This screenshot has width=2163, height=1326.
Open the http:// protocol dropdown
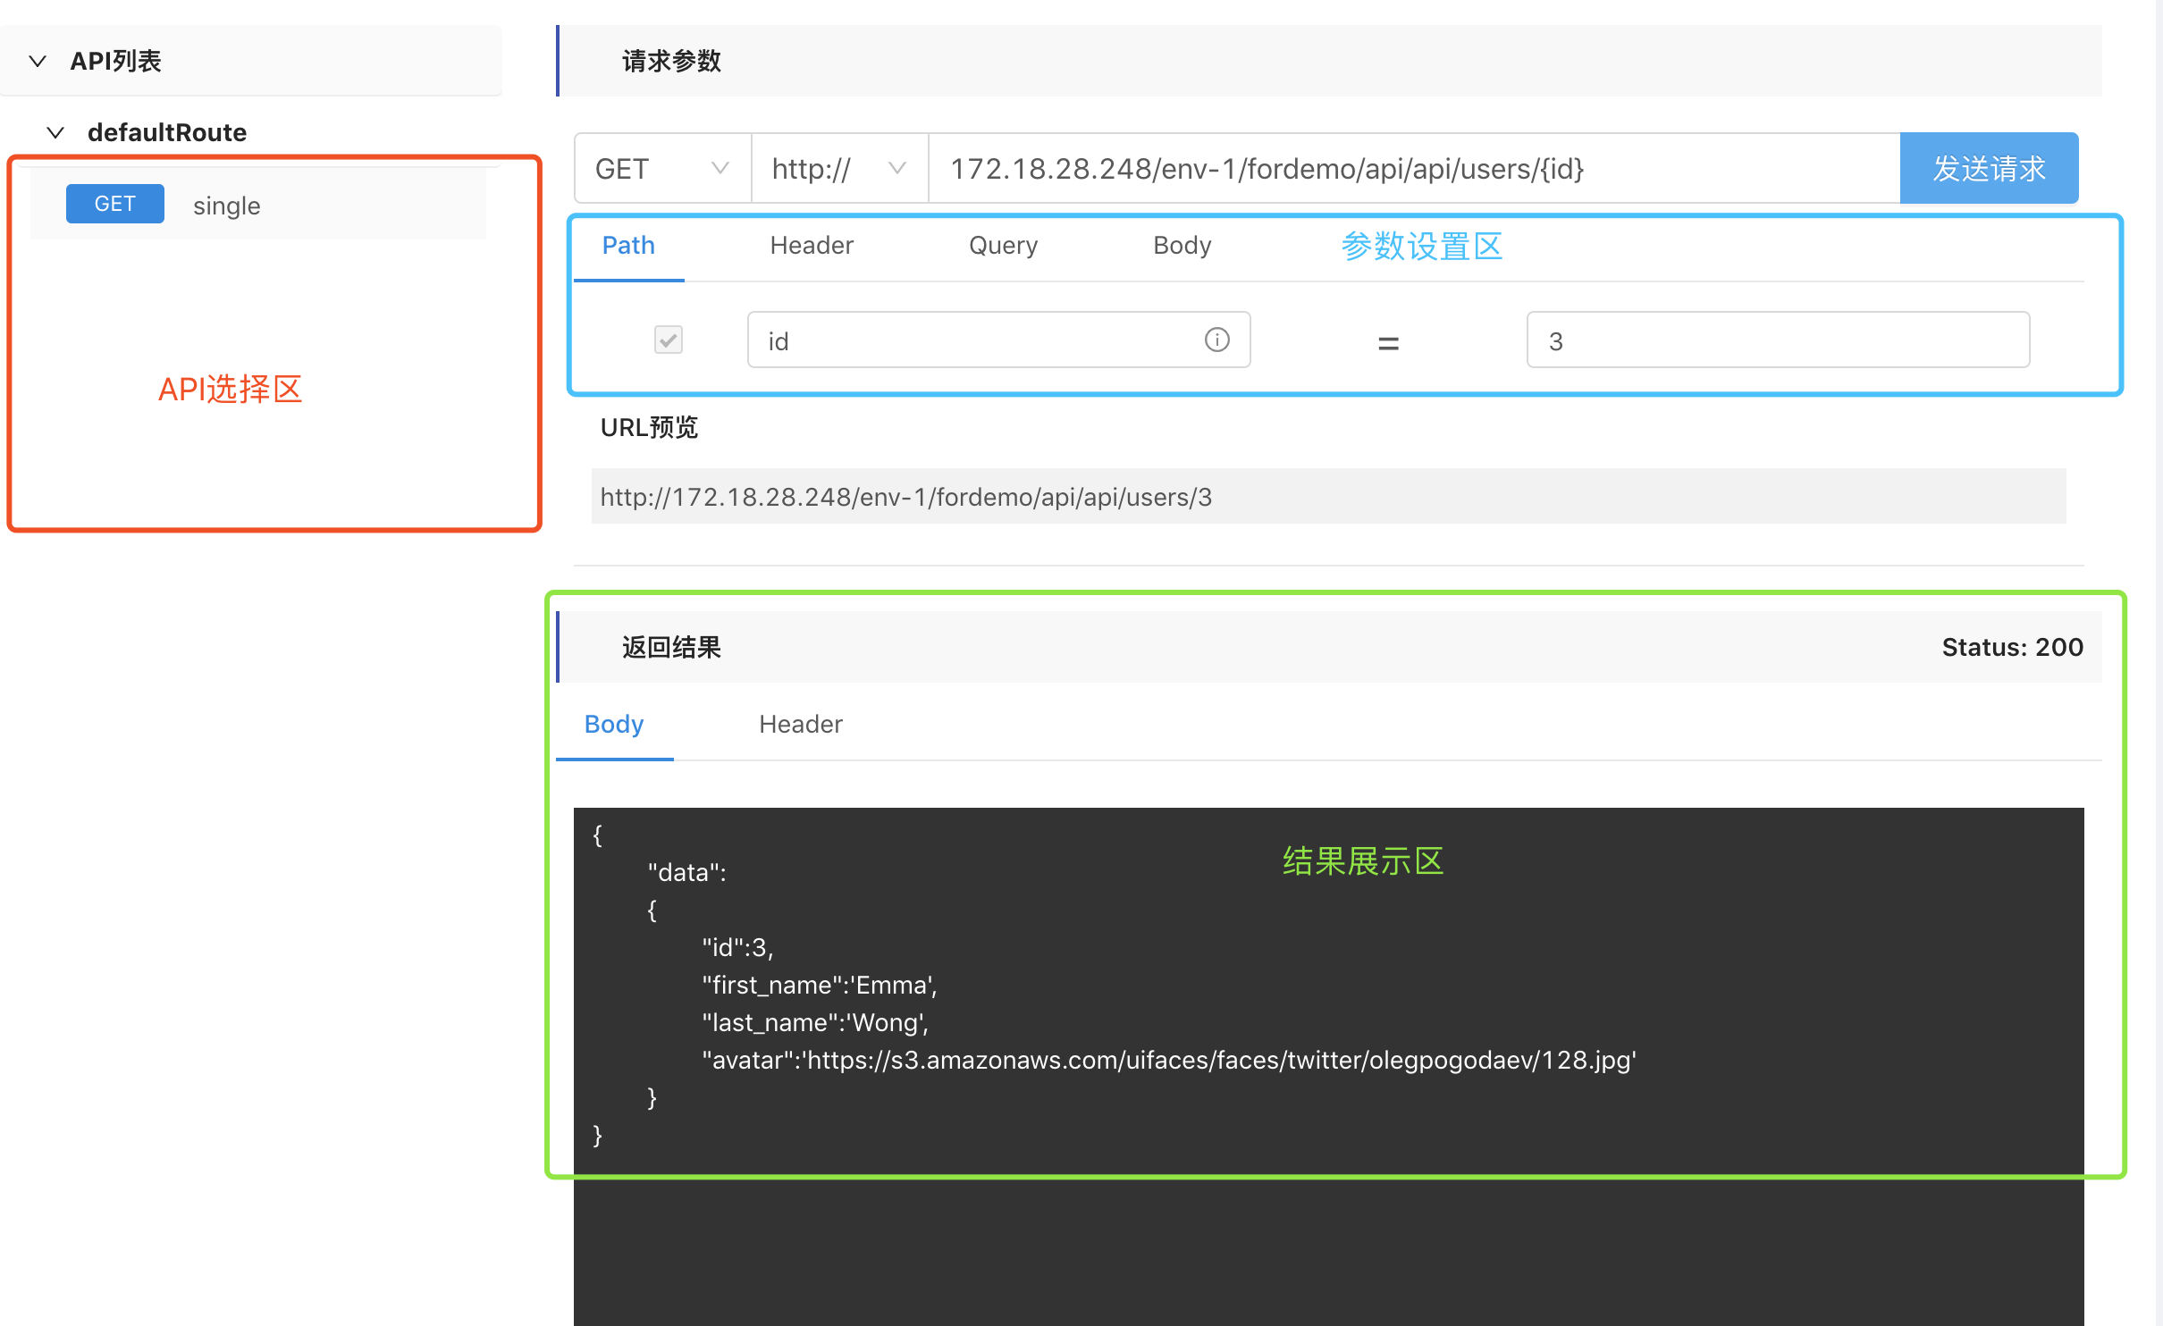838,168
